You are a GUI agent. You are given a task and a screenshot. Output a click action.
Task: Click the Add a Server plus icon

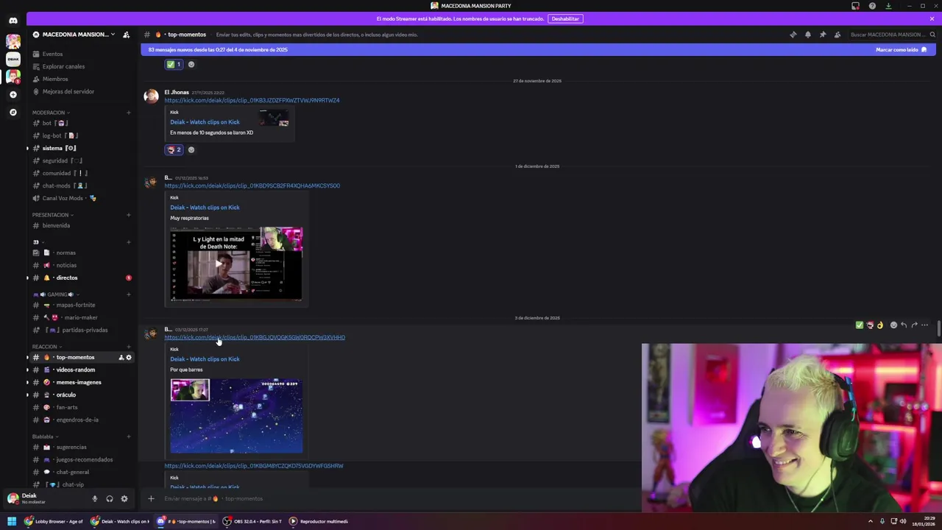click(x=13, y=94)
